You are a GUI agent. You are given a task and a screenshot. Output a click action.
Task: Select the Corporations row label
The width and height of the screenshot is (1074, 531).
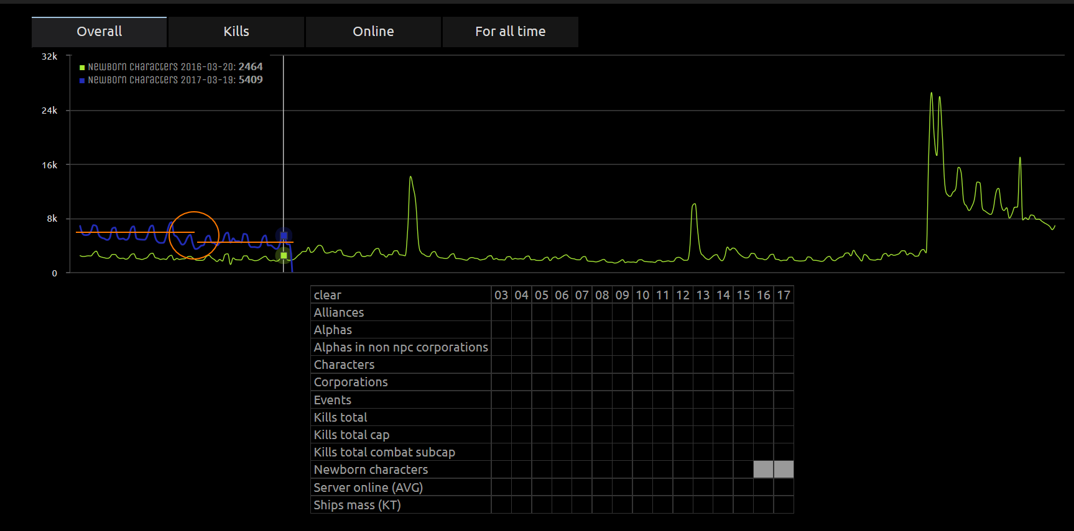point(400,382)
